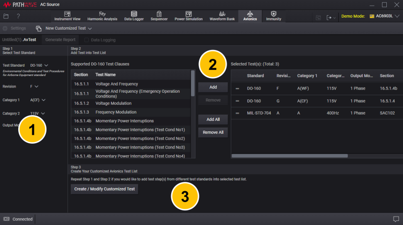Click Create / Modify Customized Test
This screenshot has height=225, width=403.
pos(104,189)
